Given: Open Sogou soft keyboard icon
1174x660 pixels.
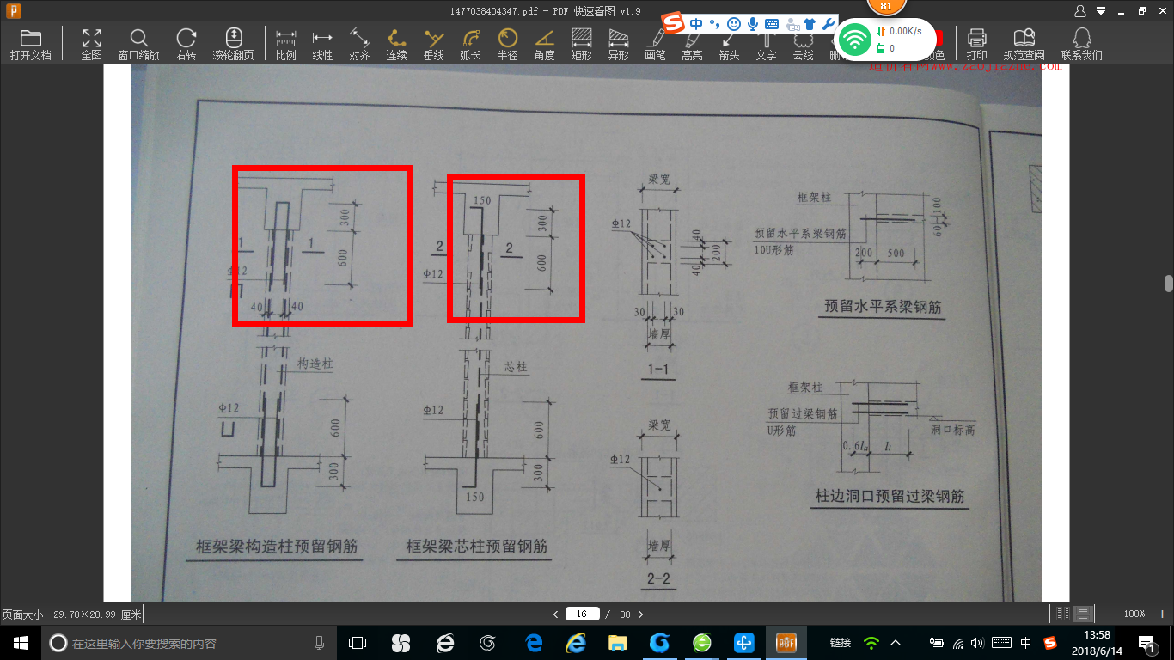Looking at the screenshot, I should (771, 23).
